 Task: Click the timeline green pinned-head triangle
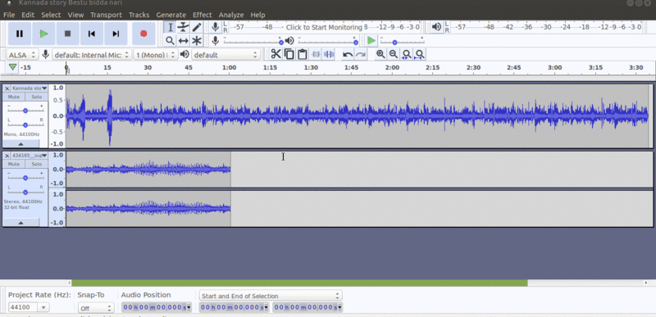pyautogui.click(x=13, y=67)
